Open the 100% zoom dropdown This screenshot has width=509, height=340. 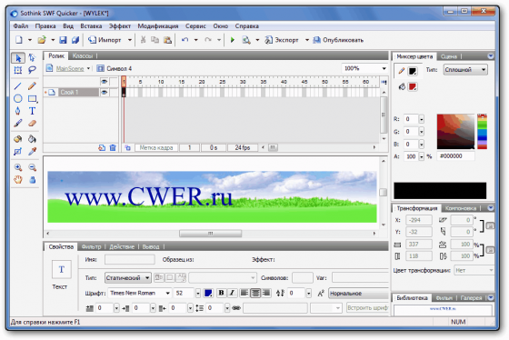(364, 68)
